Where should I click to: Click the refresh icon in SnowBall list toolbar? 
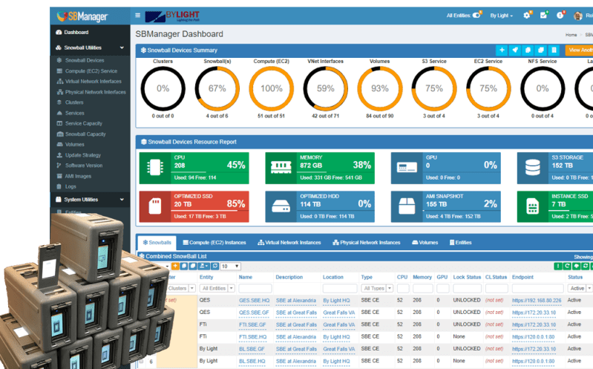pos(214,266)
